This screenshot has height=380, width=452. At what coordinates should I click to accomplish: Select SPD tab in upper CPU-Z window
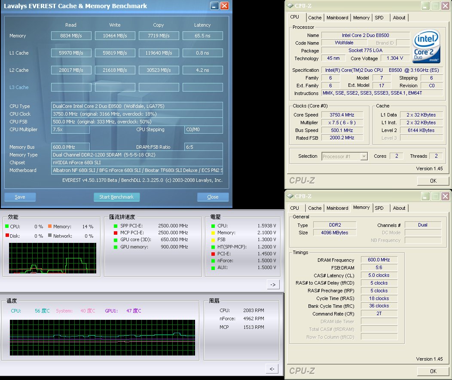coord(379,18)
